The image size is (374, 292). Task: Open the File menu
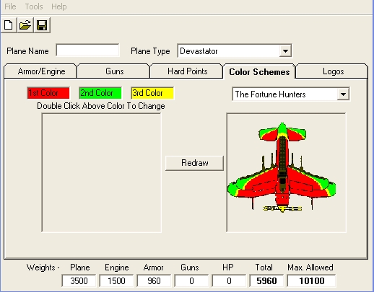(10, 6)
